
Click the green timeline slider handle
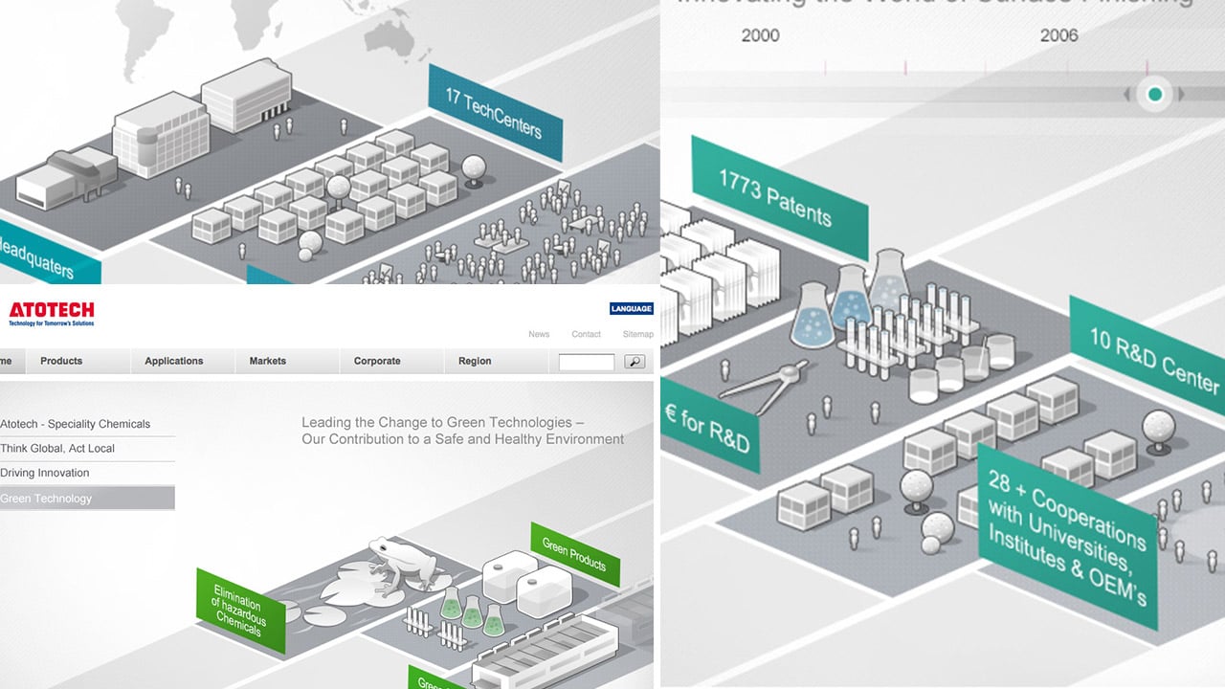(1155, 94)
